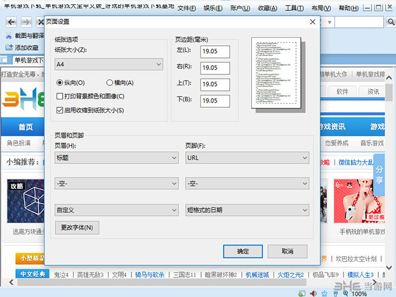
Task: Click the page preview thumbnail in dialog
Action: pyautogui.click(x=276, y=73)
